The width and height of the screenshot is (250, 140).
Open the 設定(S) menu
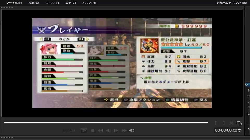tap(71, 3)
